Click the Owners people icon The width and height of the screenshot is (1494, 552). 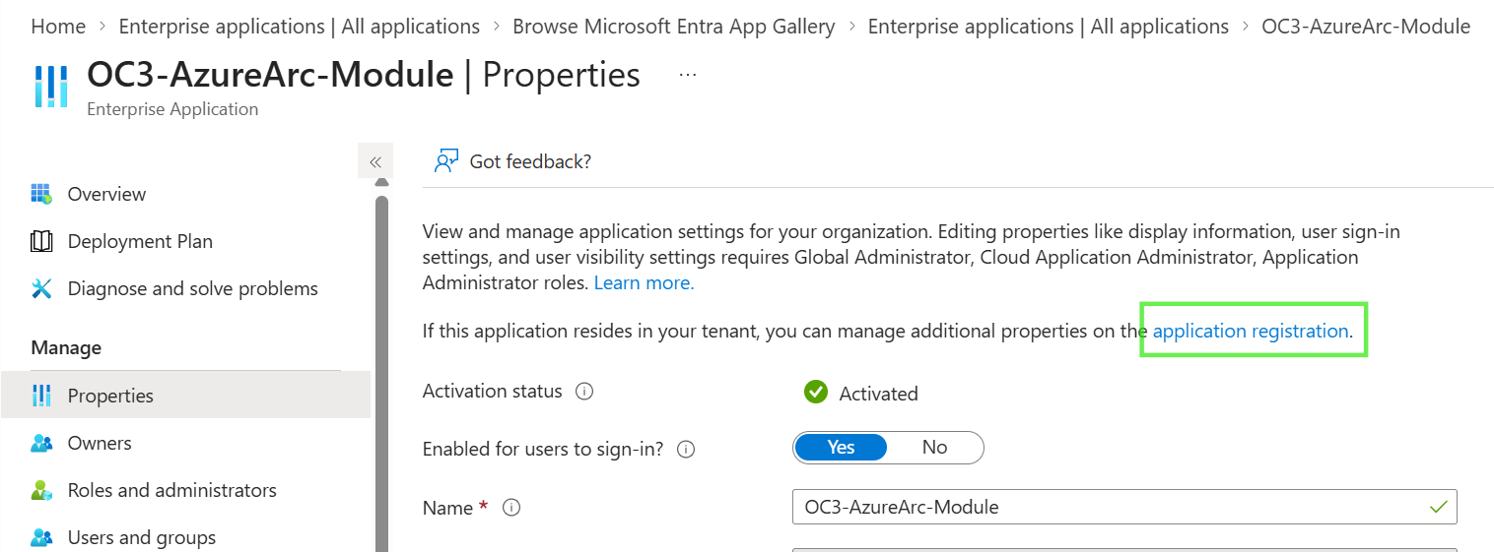[x=41, y=443]
